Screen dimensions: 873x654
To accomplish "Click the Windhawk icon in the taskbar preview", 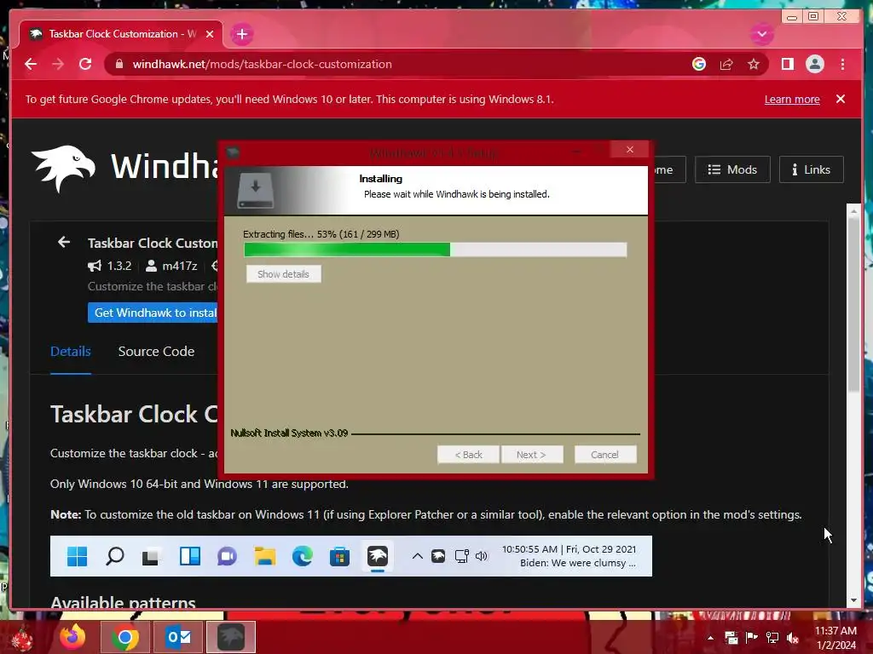I will (x=378, y=556).
